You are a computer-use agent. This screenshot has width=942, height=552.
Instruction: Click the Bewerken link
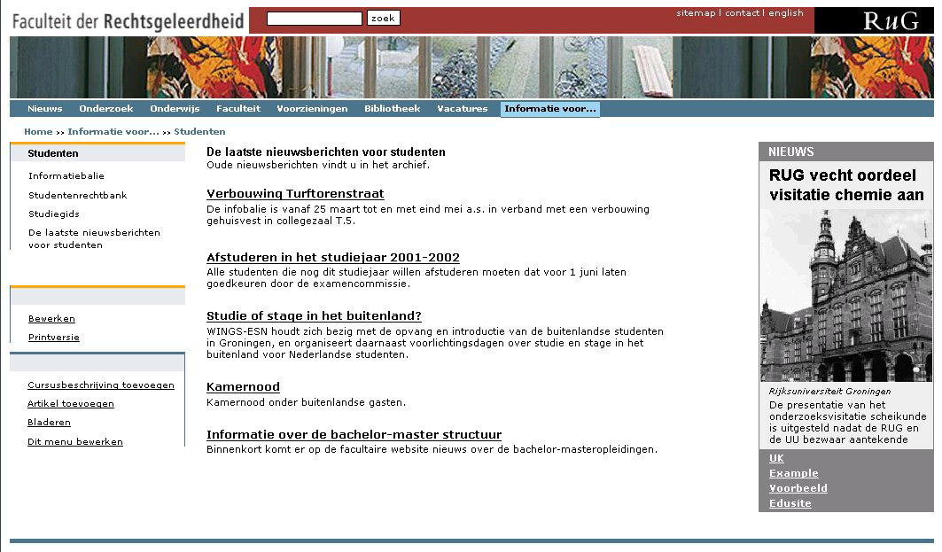(51, 319)
